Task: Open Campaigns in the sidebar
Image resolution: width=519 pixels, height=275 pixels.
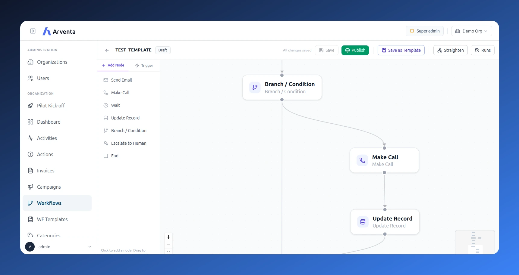Action: (57, 187)
